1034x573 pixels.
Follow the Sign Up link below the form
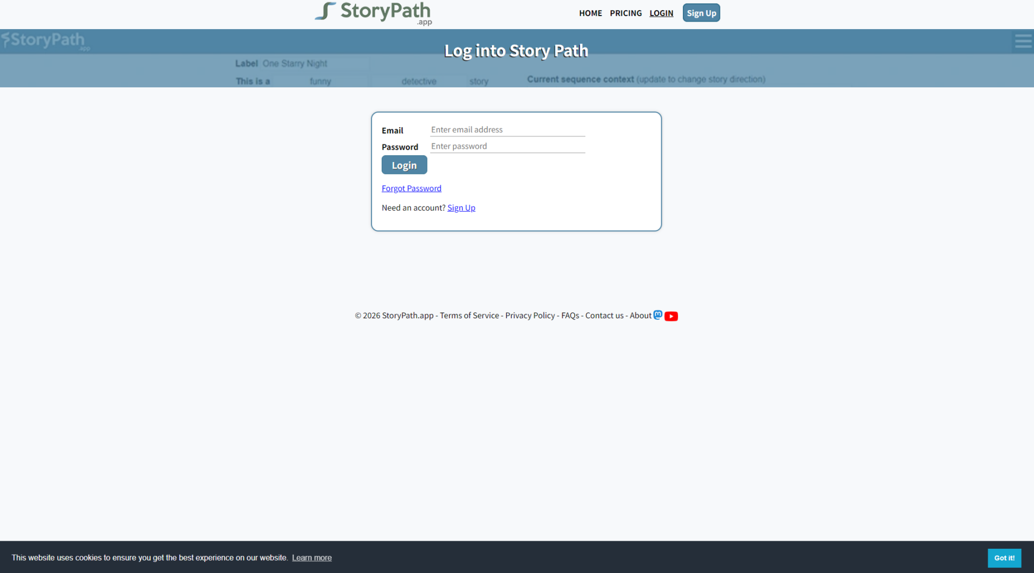[461, 207]
